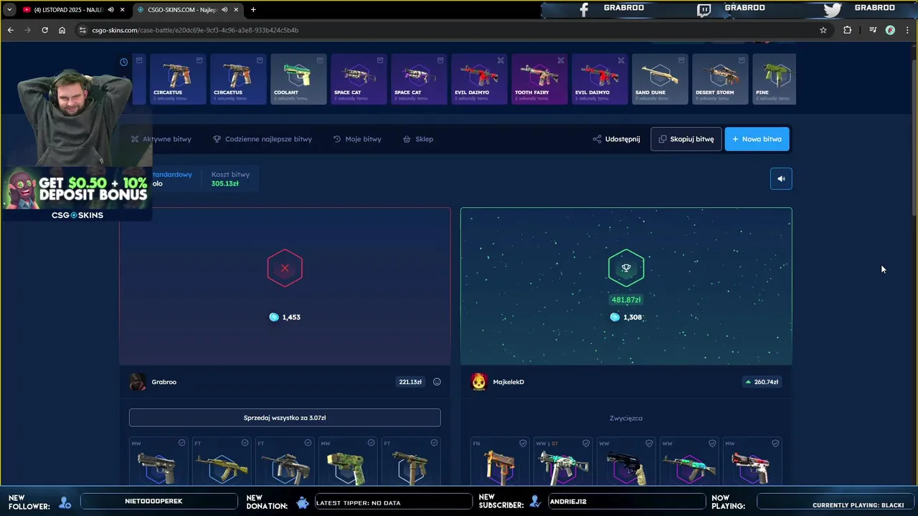Screen dimensions: 918x516
Task: Open the Tooth Fairy drop card
Action: (539, 79)
